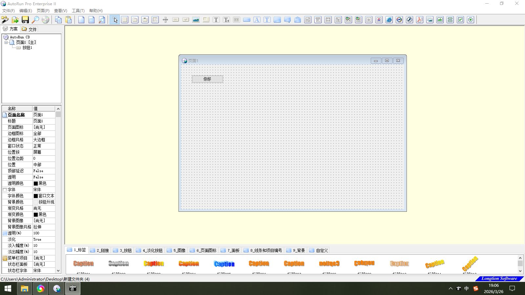Select the arrow pointer tool

point(115,20)
